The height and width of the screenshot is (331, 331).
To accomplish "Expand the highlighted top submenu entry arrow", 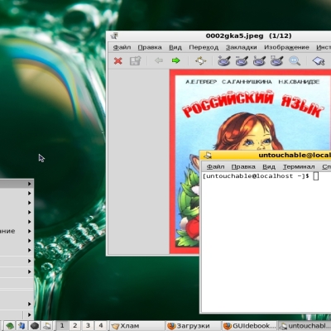I will (30, 184).
